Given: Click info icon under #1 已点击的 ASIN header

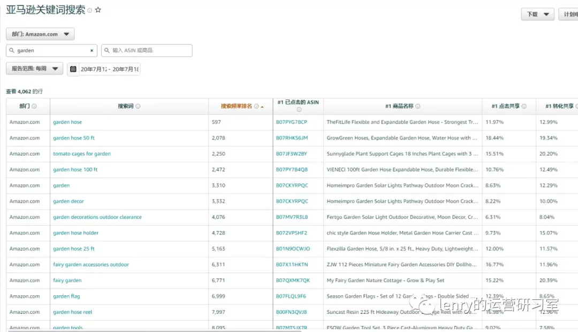Looking at the screenshot, I should click(299, 109).
